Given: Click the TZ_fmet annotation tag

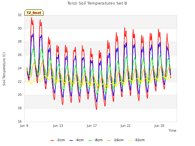Looking at the screenshot, I should (x=34, y=12).
